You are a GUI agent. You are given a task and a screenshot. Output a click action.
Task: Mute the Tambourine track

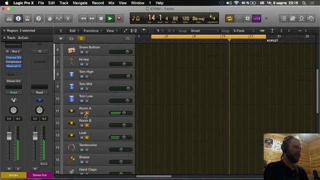[81, 150]
